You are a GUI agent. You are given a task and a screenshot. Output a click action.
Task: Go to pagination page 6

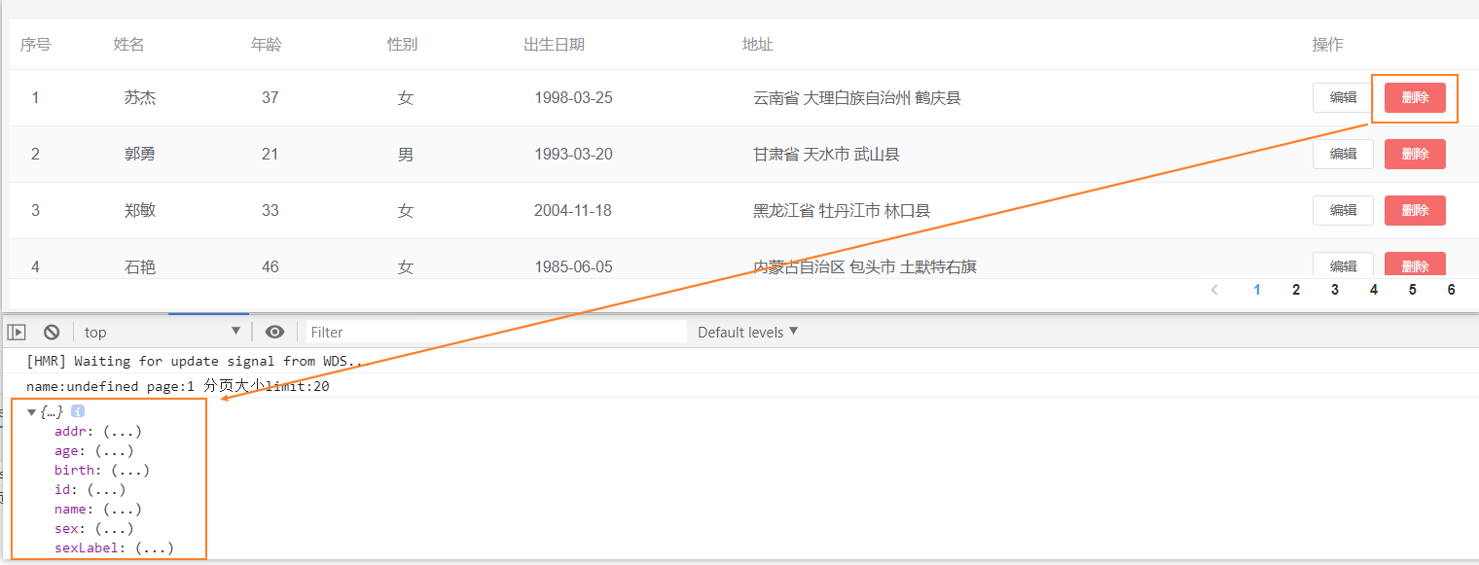click(1451, 290)
